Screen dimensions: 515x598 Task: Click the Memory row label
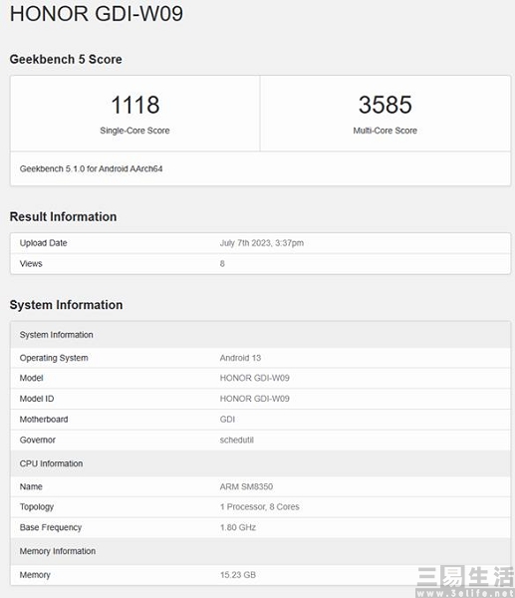coord(35,575)
